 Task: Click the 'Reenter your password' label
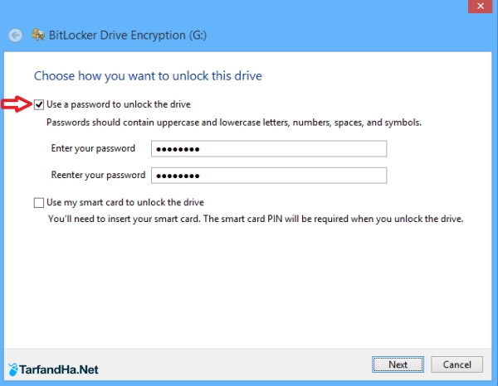pyautogui.click(x=98, y=176)
